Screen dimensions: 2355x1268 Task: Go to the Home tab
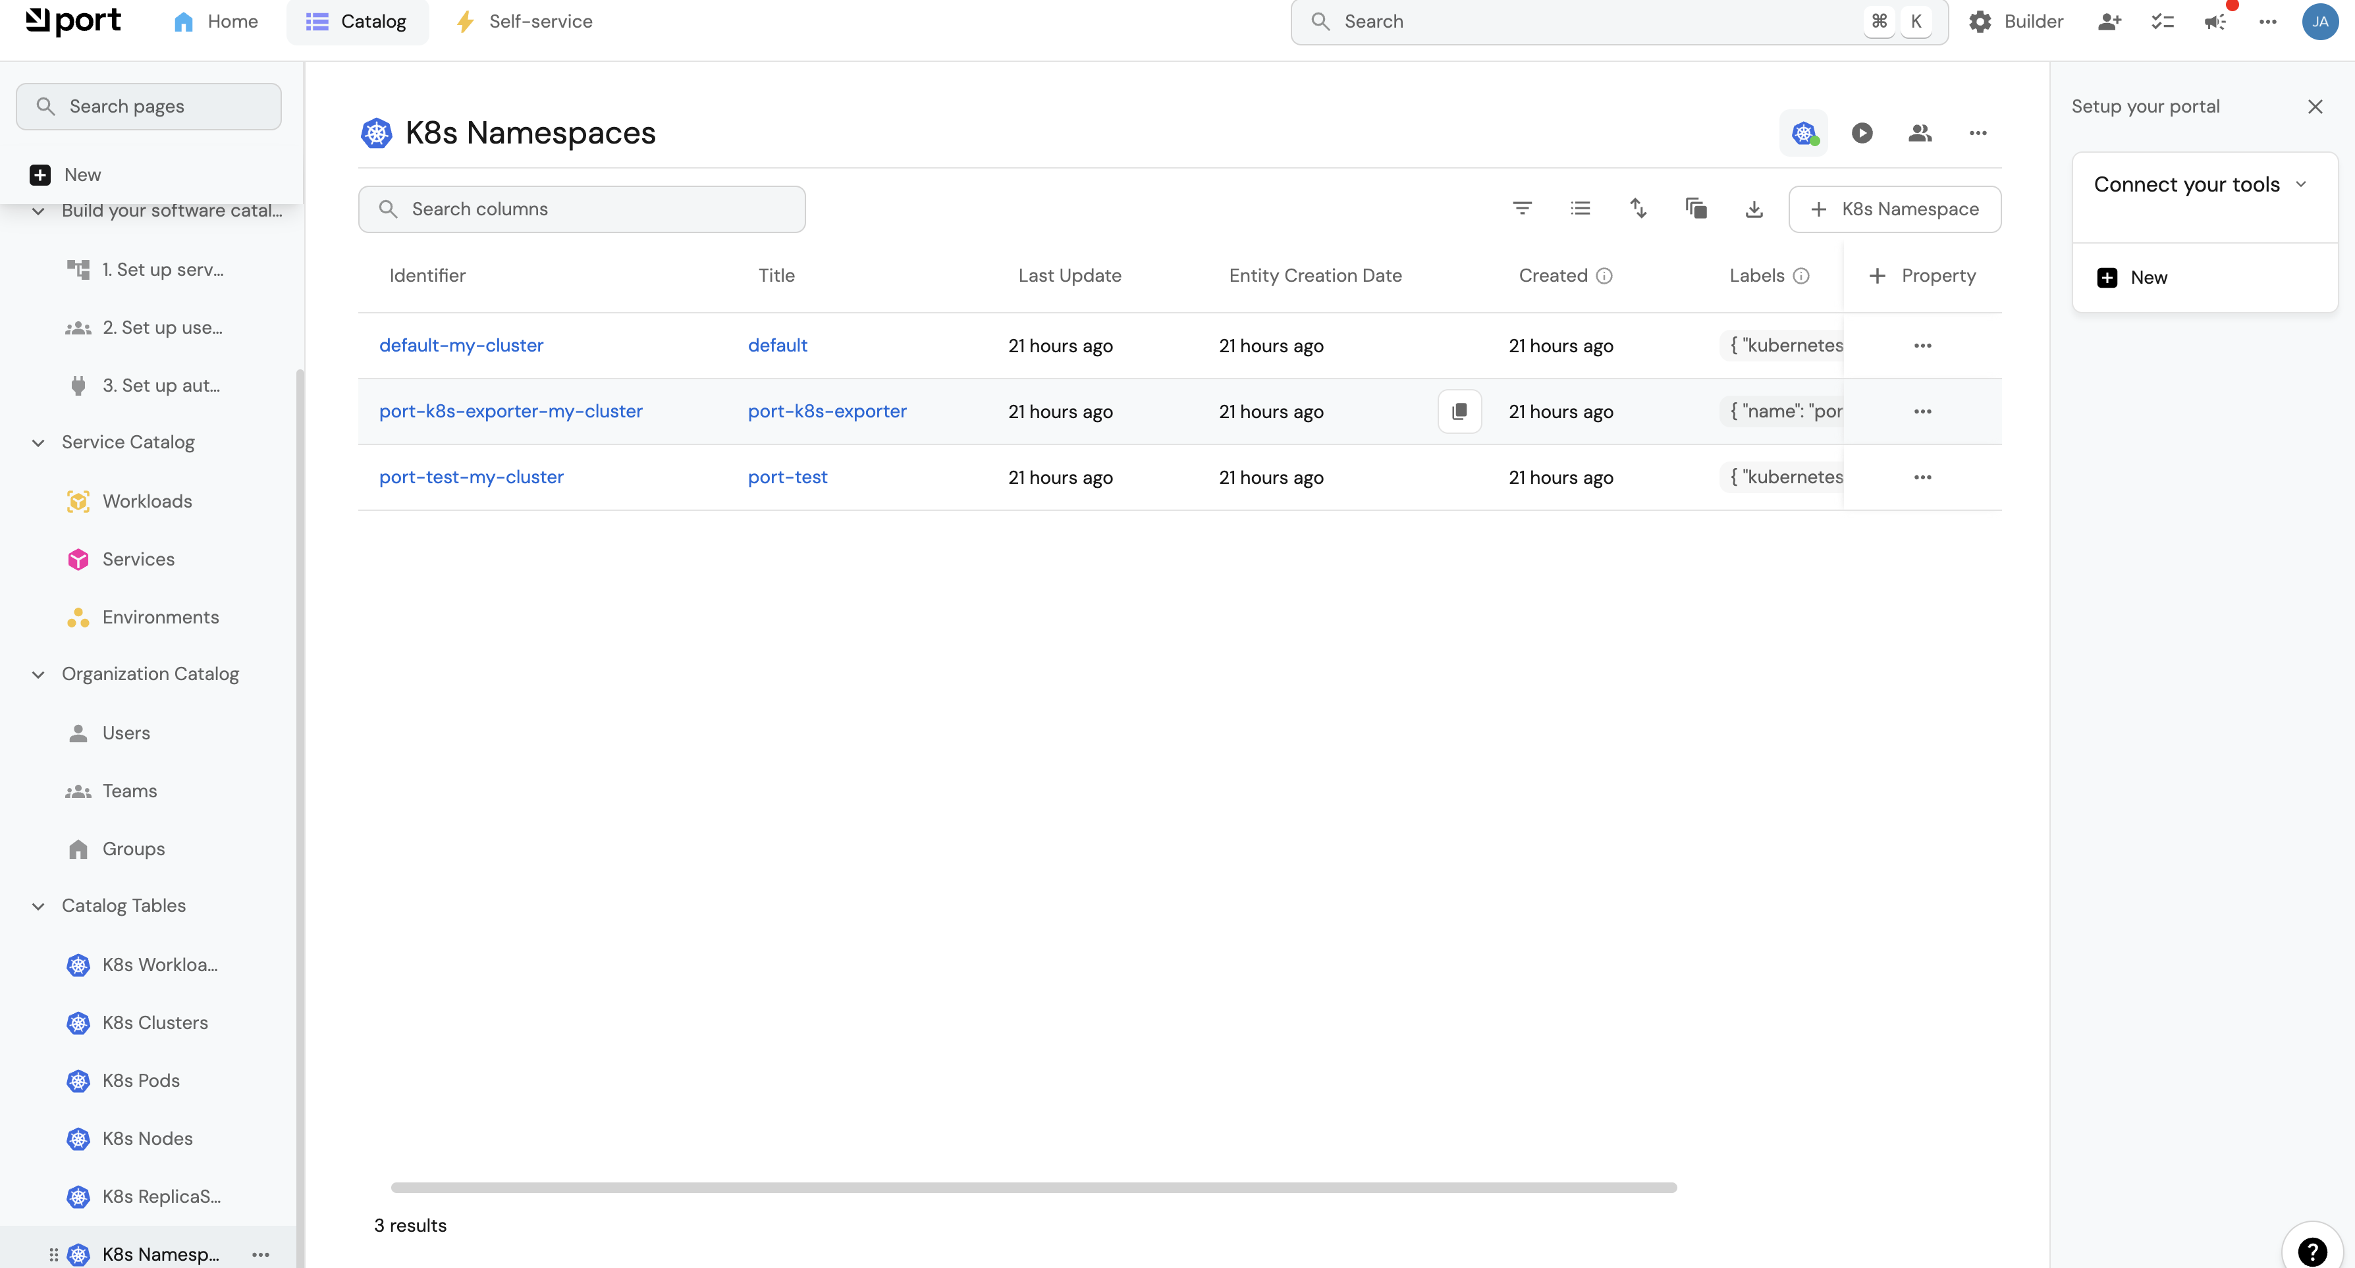[x=216, y=22]
